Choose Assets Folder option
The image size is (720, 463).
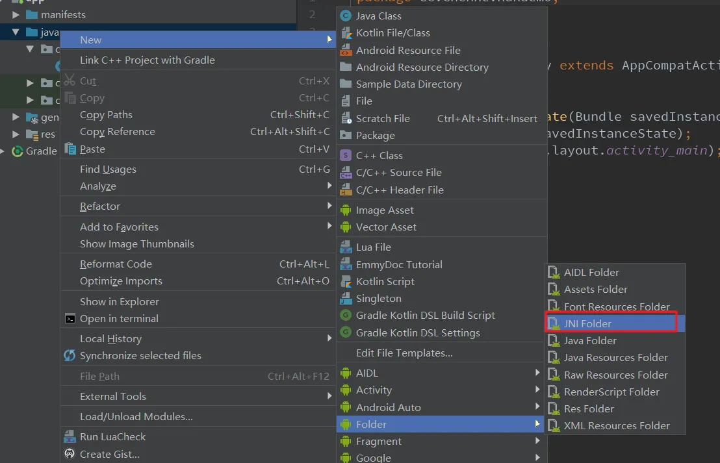coord(595,290)
